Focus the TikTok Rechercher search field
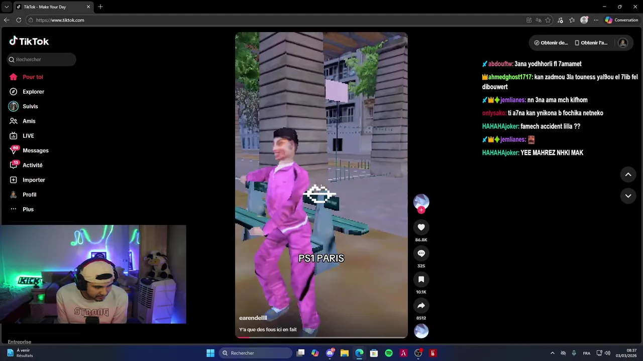This screenshot has width=643, height=361. (42, 59)
